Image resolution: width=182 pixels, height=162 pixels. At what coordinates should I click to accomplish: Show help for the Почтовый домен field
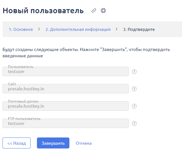coord(134,106)
